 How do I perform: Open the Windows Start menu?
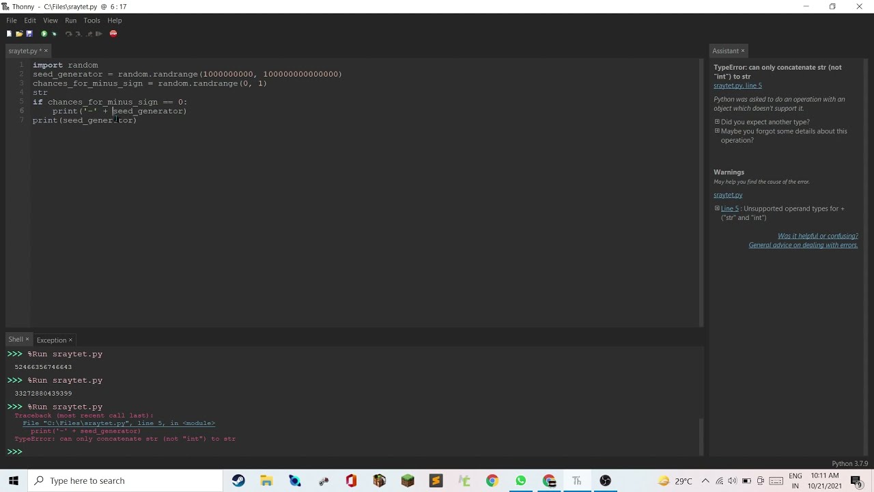(14, 480)
